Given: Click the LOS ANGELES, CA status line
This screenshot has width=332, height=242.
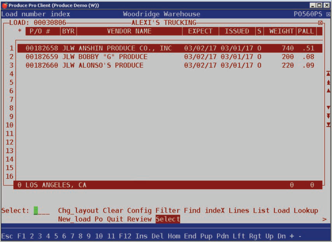Looking at the screenshot, I should pyautogui.click(x=168, y=185).
